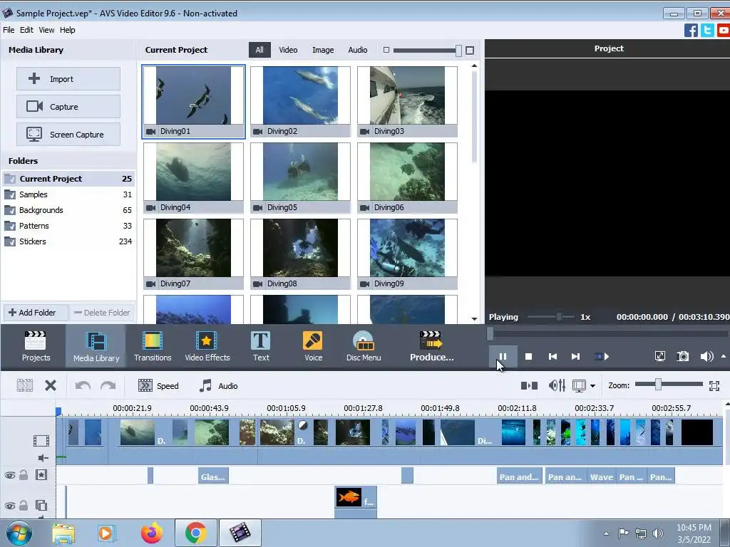
Task: Open the Disc Menu panel
Action: [364, 347]
